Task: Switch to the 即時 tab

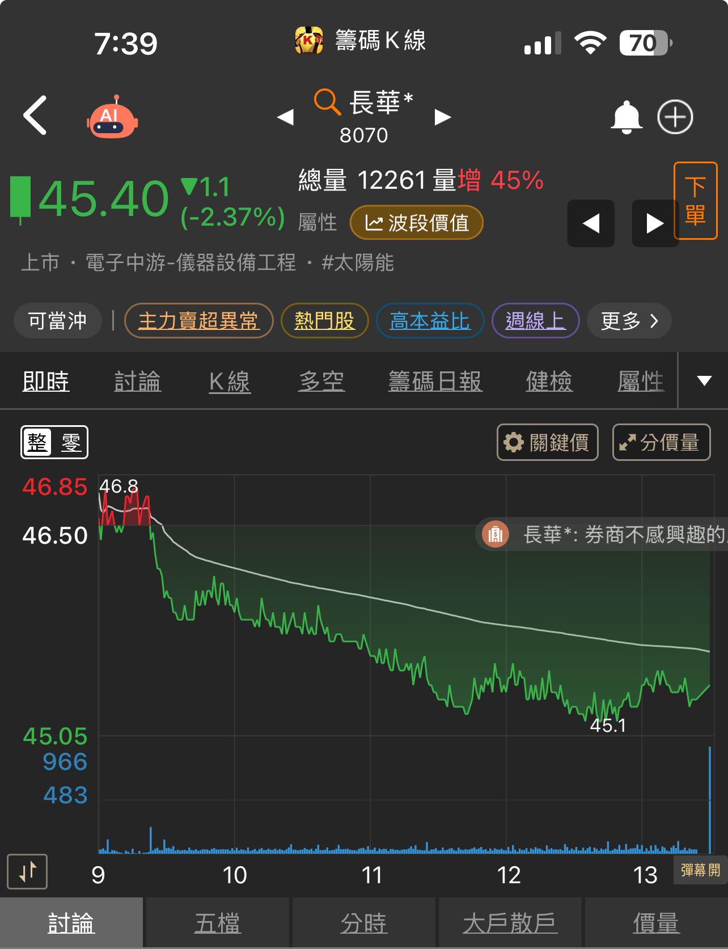Action: coord(46,381)
